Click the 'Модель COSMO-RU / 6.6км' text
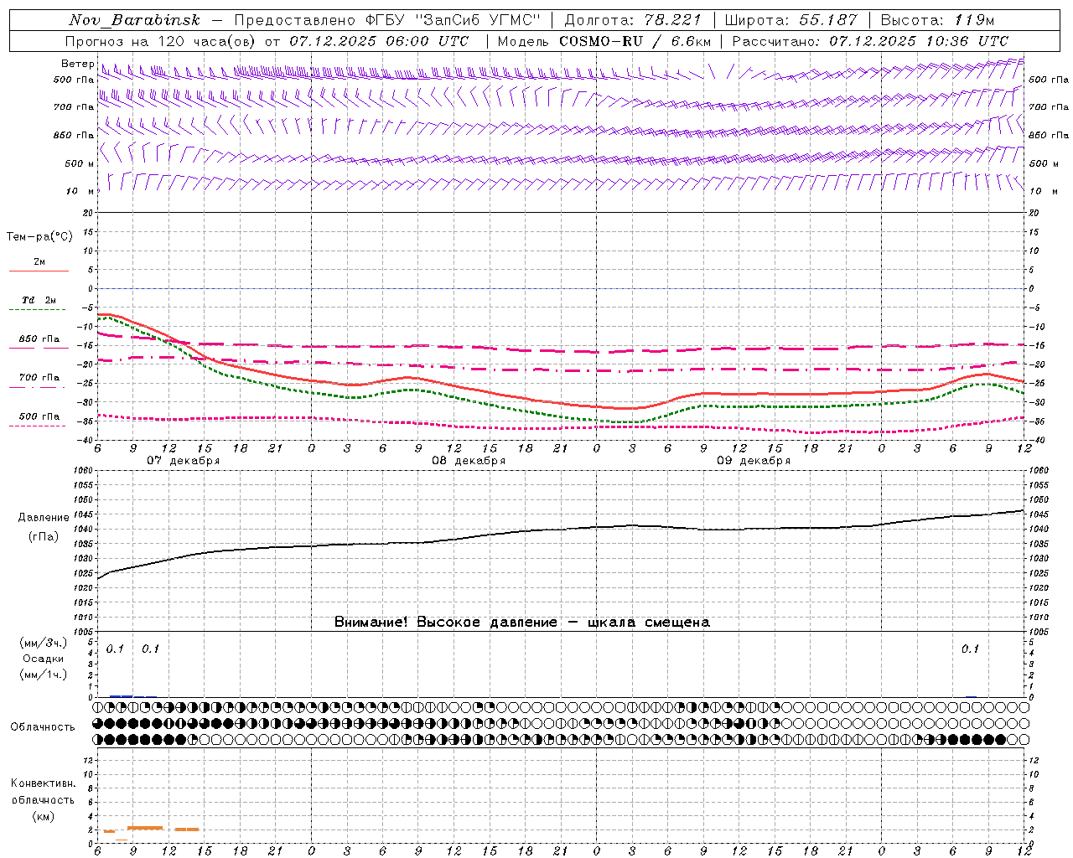 click(x=604, y=41)
